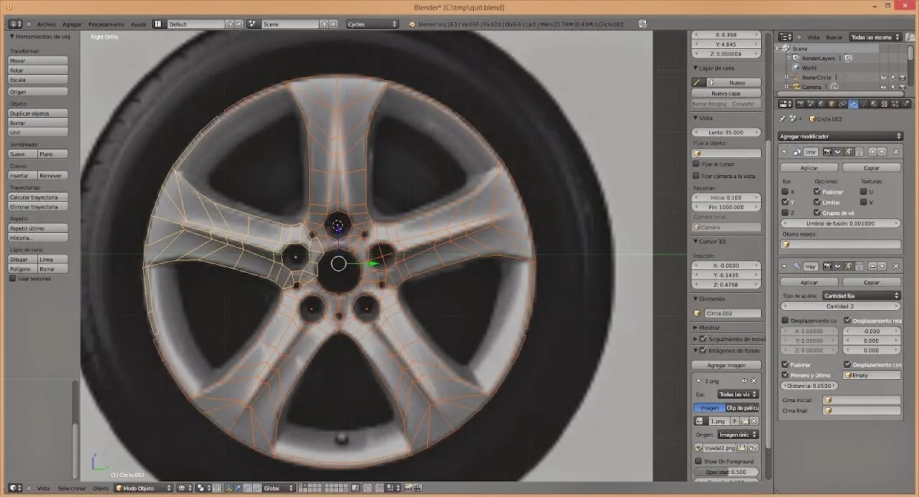Screen dimensions: 919x497
Task: Click Duplicar objetos button
Action: [x=38, y=113]
